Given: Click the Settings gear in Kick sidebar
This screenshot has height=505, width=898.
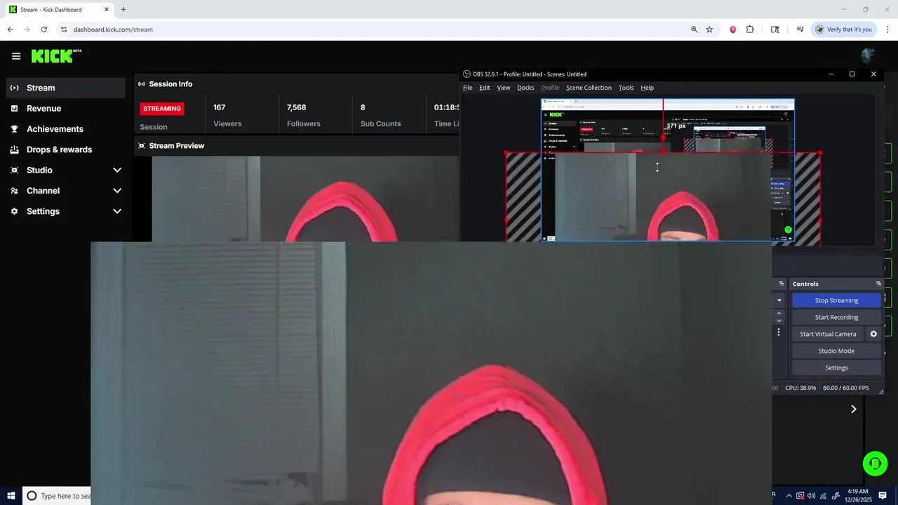Looking at the screenshot, I should (14, 211).
